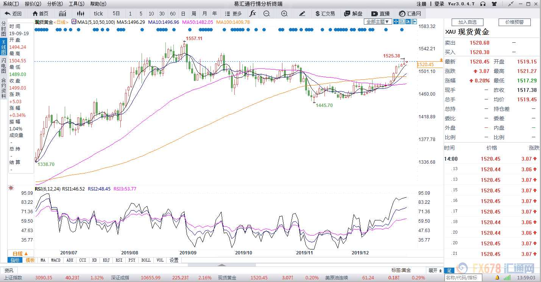Click the MA1 indicator envelope icon
This screenshot has height=282, width=541.
(73, 22)
